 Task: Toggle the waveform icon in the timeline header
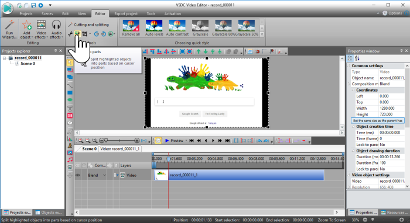click(x=110, y=165)
